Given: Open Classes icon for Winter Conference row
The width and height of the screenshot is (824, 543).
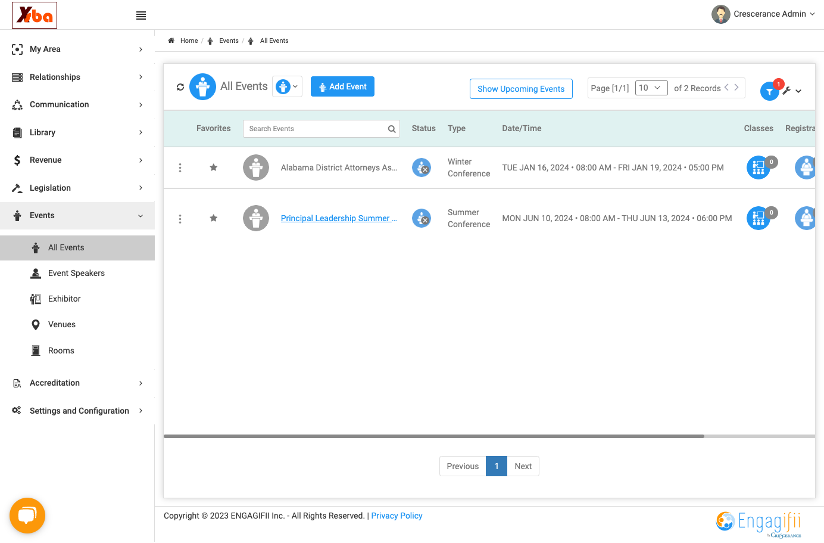Looking at the screenshot, I should coord(759,167).
